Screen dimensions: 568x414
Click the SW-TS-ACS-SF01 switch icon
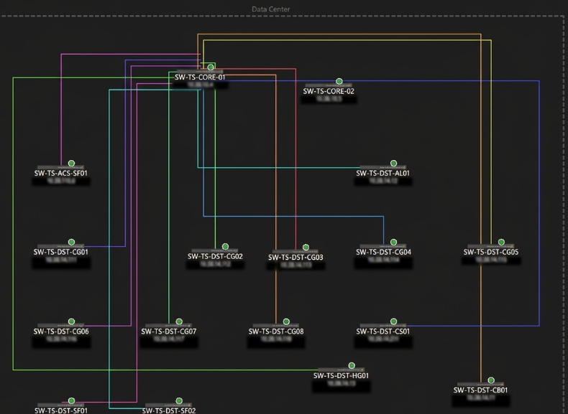pos(61,168)
